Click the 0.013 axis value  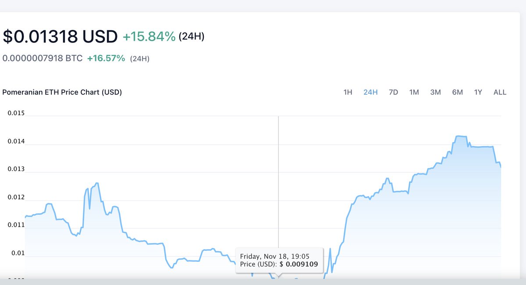[x=16, y=168]
